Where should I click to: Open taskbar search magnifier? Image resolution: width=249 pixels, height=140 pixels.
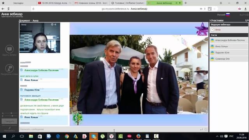click(x=13, y=136)
